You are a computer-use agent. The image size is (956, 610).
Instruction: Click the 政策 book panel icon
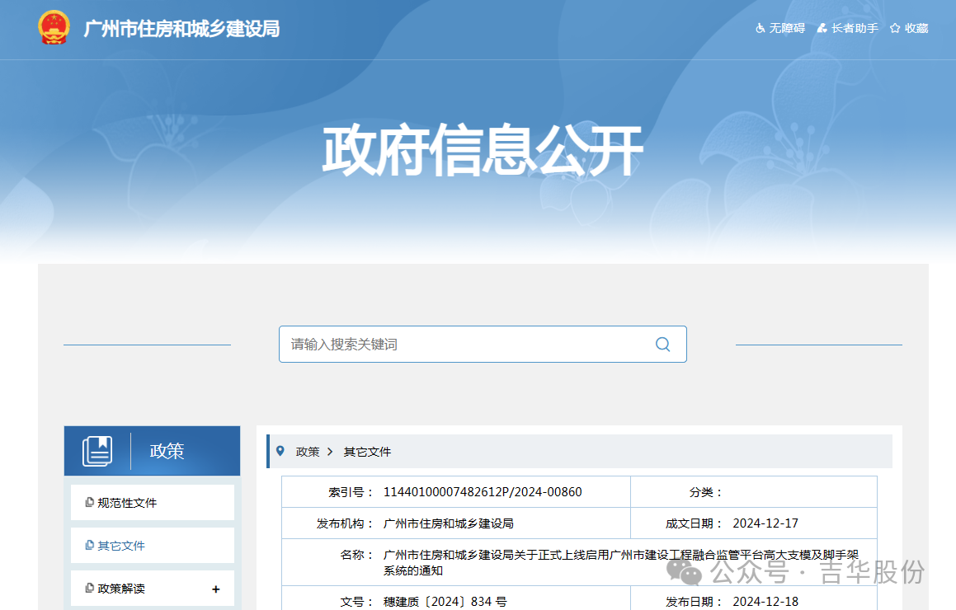(x=97, y=451)
